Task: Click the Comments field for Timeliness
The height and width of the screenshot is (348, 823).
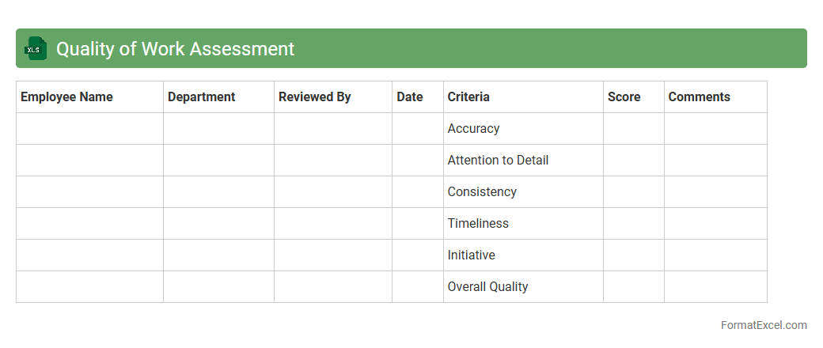Action: (x=715, y=224)
